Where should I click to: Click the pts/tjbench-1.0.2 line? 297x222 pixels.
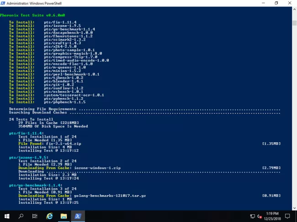[x=46, y=78]
